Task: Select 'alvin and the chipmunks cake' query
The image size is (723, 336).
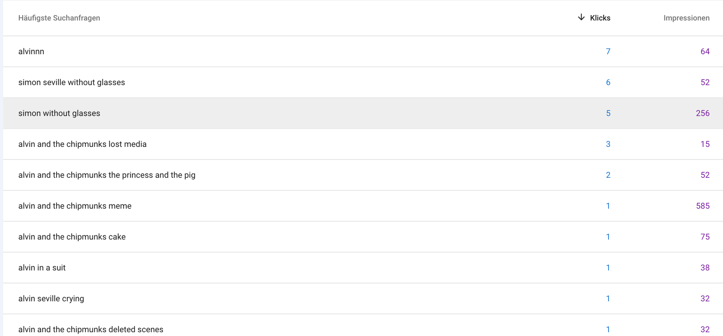Action: (72, 237)
